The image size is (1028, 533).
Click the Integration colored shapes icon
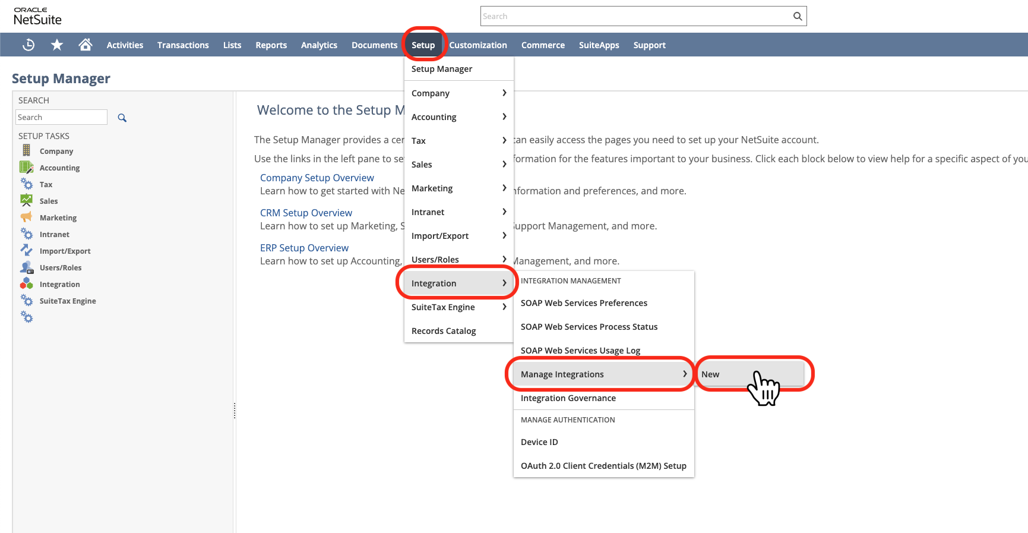pyautogui.click(x=26, y=283)
